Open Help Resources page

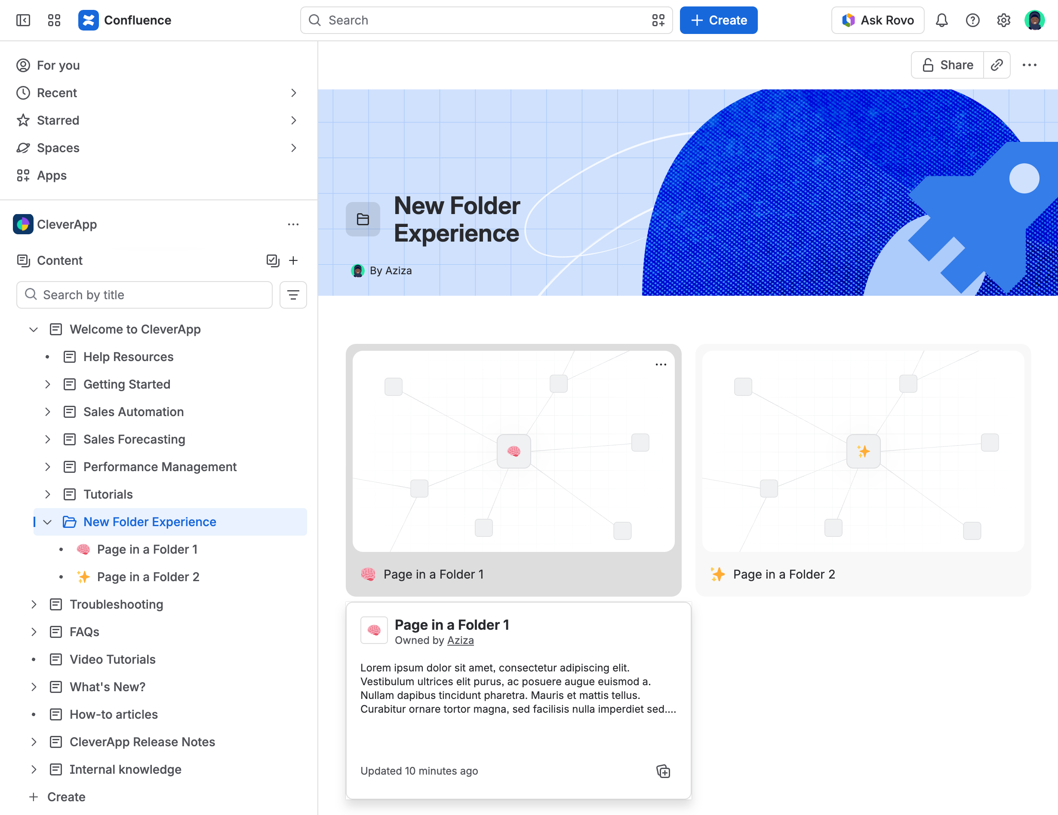[128, 357]
